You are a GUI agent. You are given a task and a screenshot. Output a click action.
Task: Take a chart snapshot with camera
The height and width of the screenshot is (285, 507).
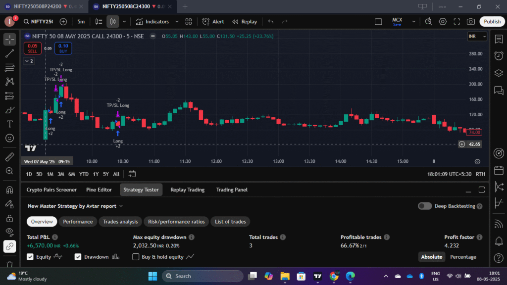(x=471, y=22)
